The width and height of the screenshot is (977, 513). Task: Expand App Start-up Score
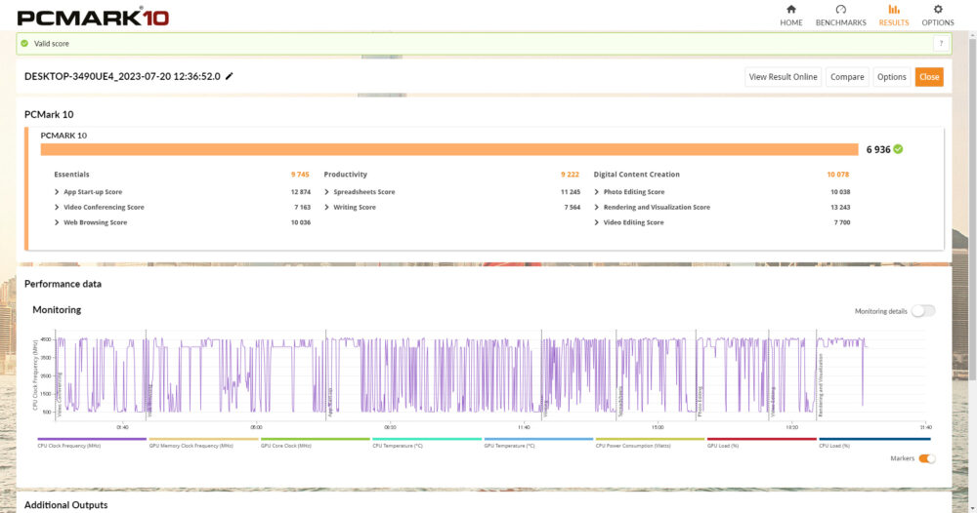(57, 192)
